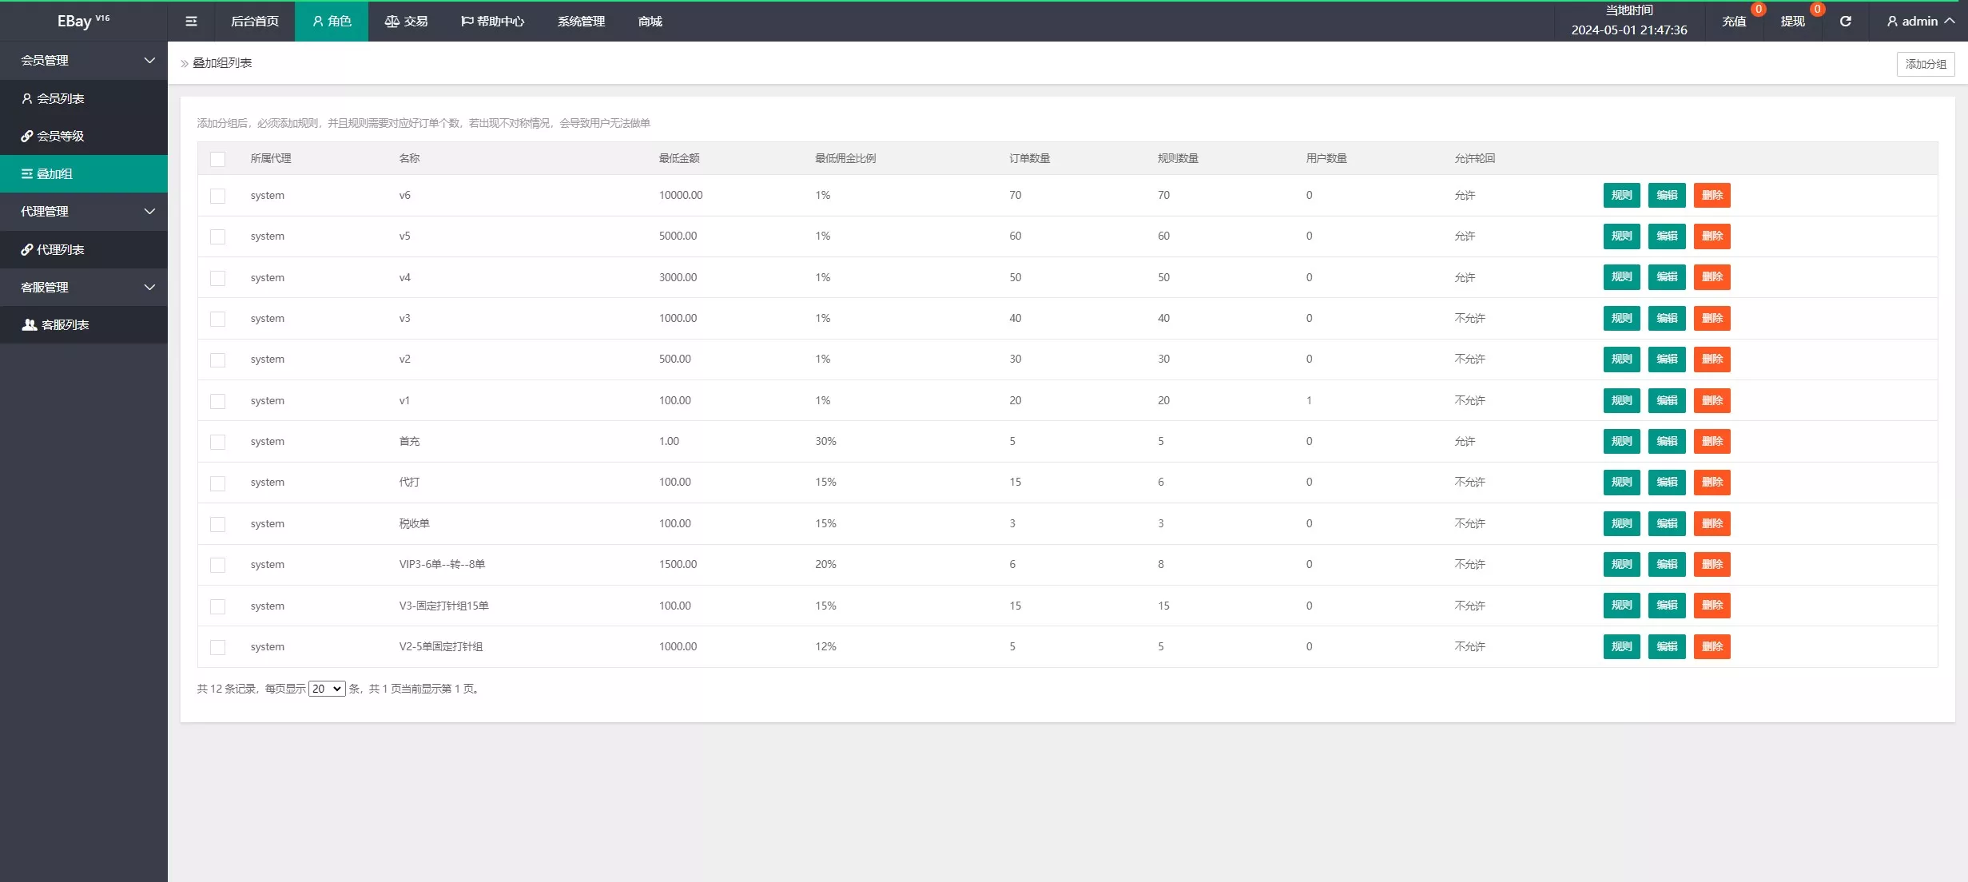This screenshot has height=882, width=1968.
Task: Toggle the select-all header checkbox
Action: click(x=217, y=159)
